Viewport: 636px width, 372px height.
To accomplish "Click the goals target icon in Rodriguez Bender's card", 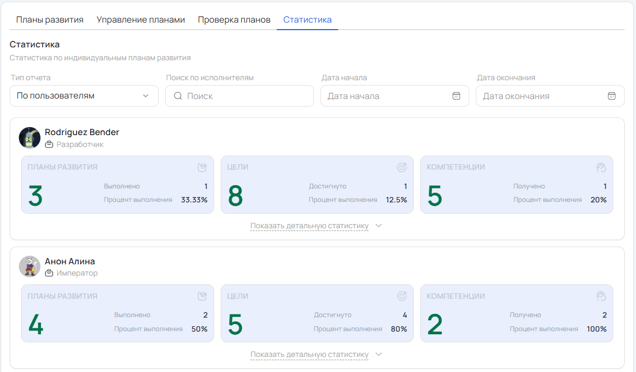I will click(x=402, y=167).
